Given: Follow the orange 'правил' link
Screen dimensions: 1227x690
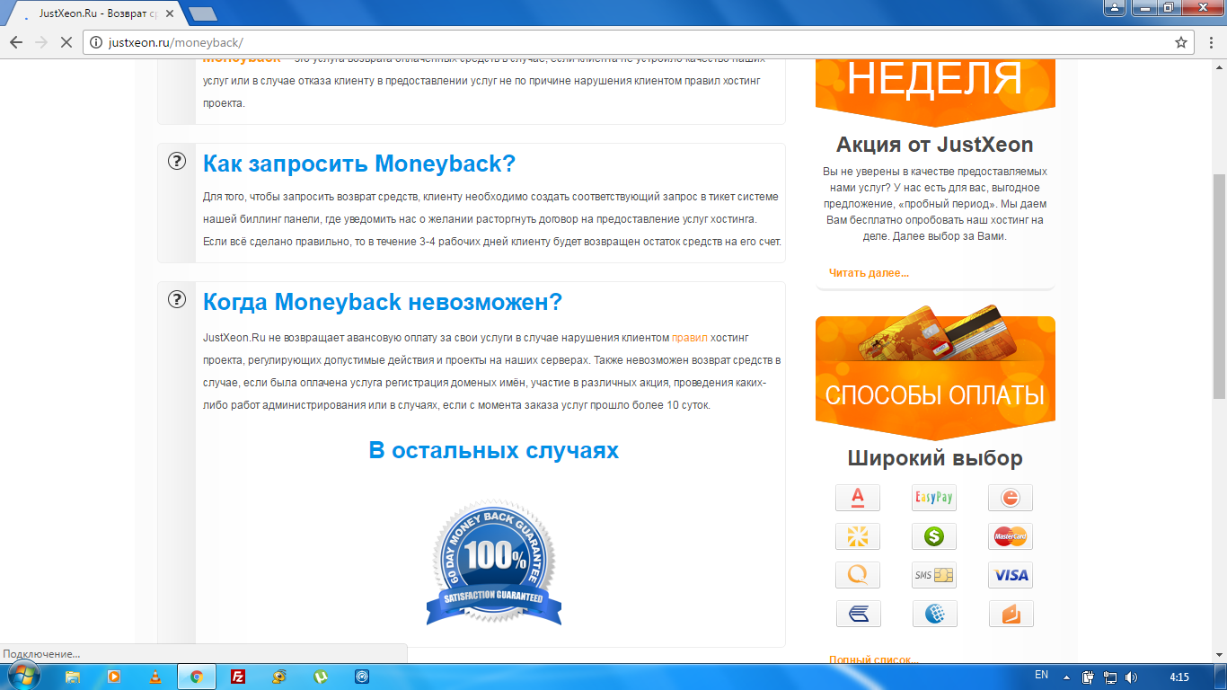Looking at the screenshot, I should click(690, 338).
